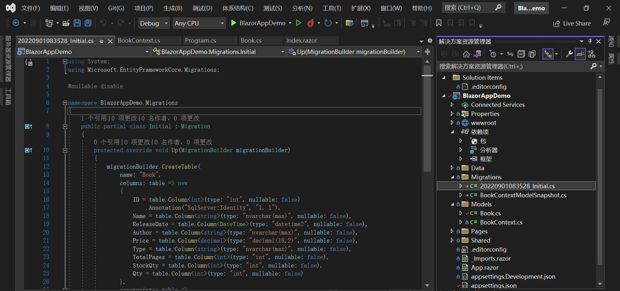Click the Visual Studio logo in title bar
Image resolution: width=620 pixels, height=291 pixels.
click(10, 8)
